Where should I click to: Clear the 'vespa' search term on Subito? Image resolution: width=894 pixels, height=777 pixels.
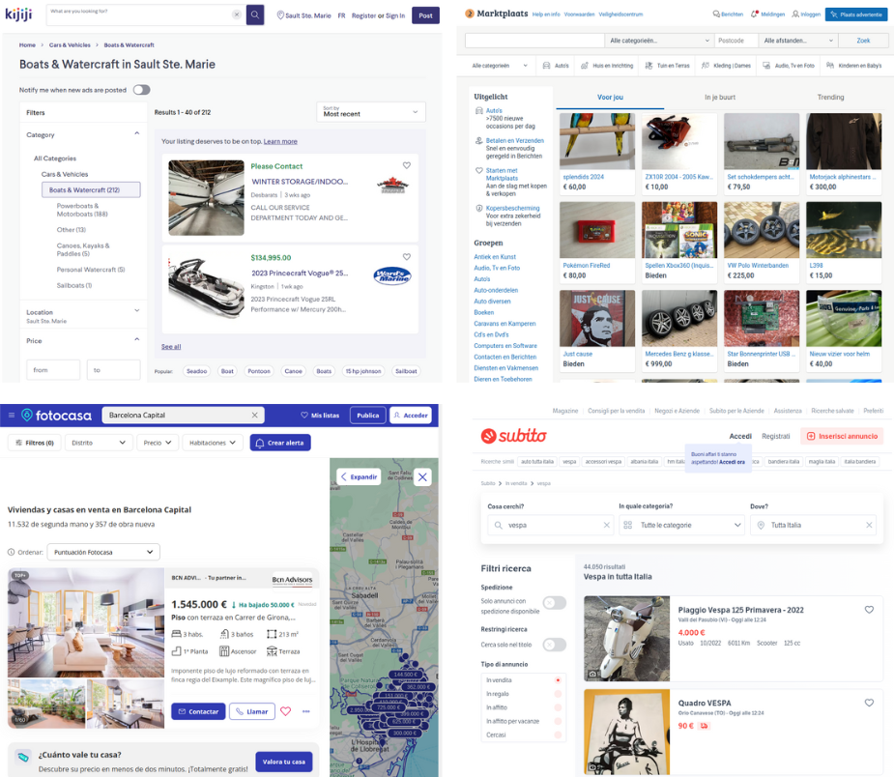[607, 525]
